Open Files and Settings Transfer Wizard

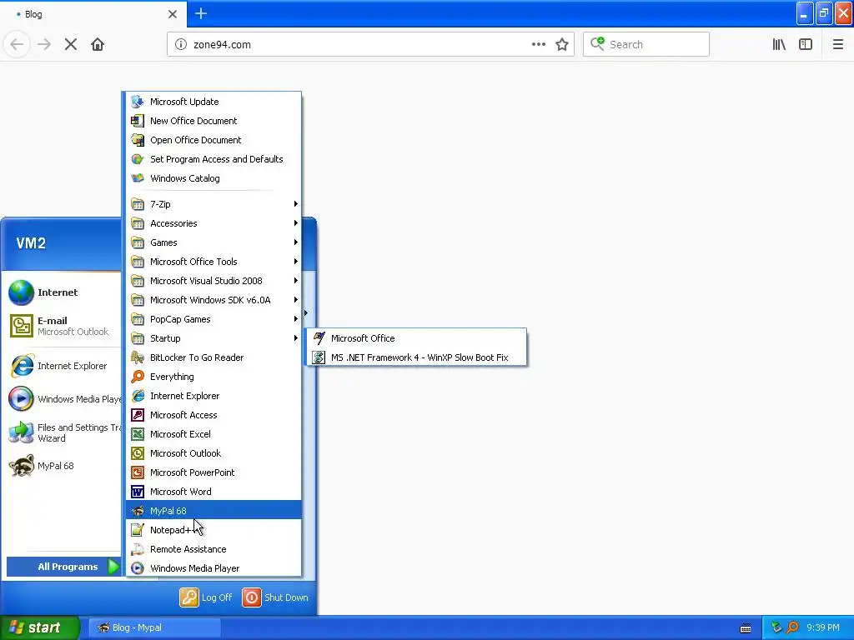[x=63, y=432]
